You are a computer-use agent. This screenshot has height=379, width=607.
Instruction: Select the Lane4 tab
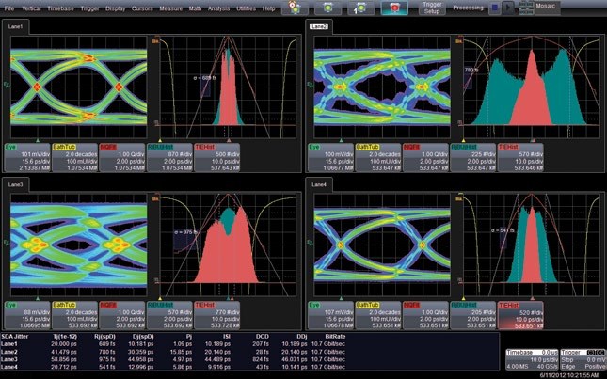click(319, 185)
